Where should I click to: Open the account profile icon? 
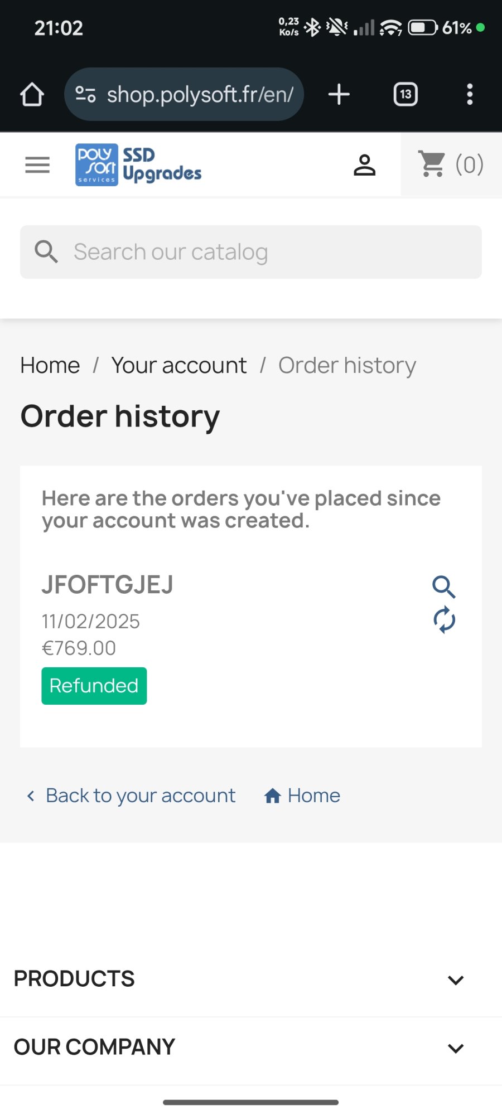365,163
